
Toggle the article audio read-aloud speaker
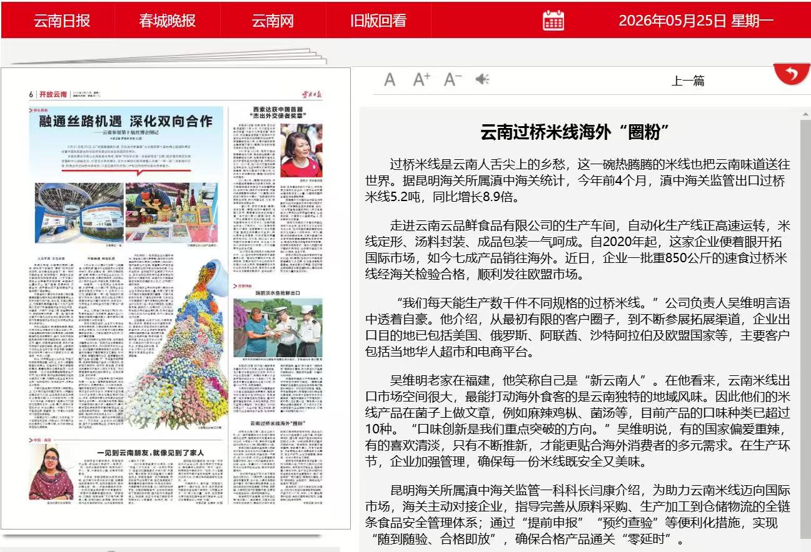click(482, 79)
